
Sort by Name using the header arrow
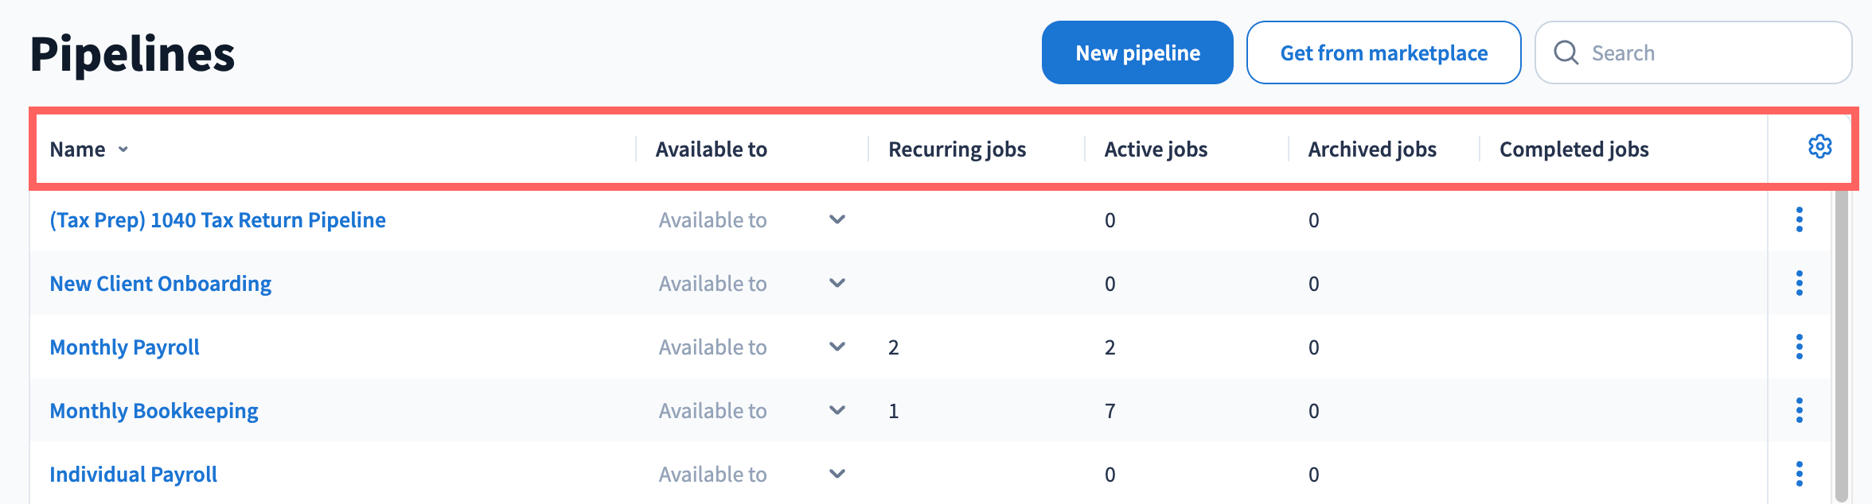pos(123,149)
